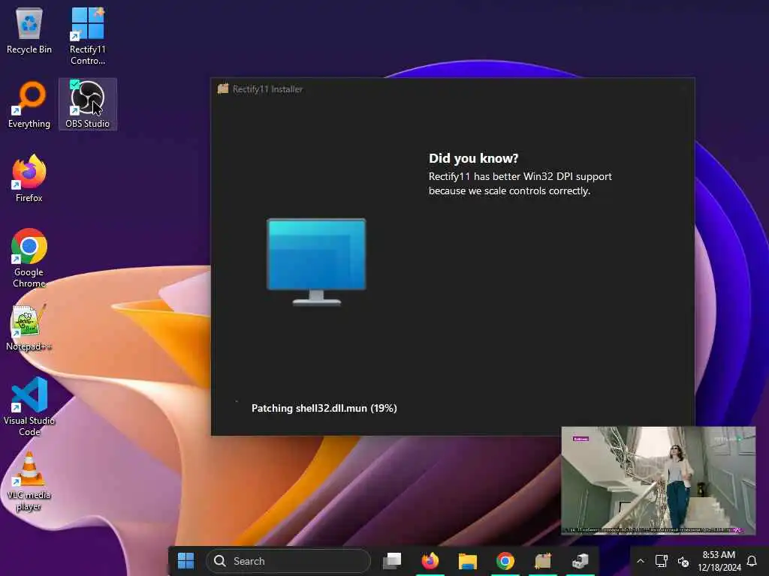Viewport: 769px width, 576px height.
Task: Select the Notepad++ desktop shortcut
Action: click(29, 327)
